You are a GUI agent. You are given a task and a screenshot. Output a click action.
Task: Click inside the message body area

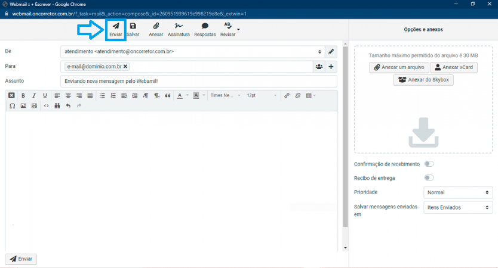[171, 180]
